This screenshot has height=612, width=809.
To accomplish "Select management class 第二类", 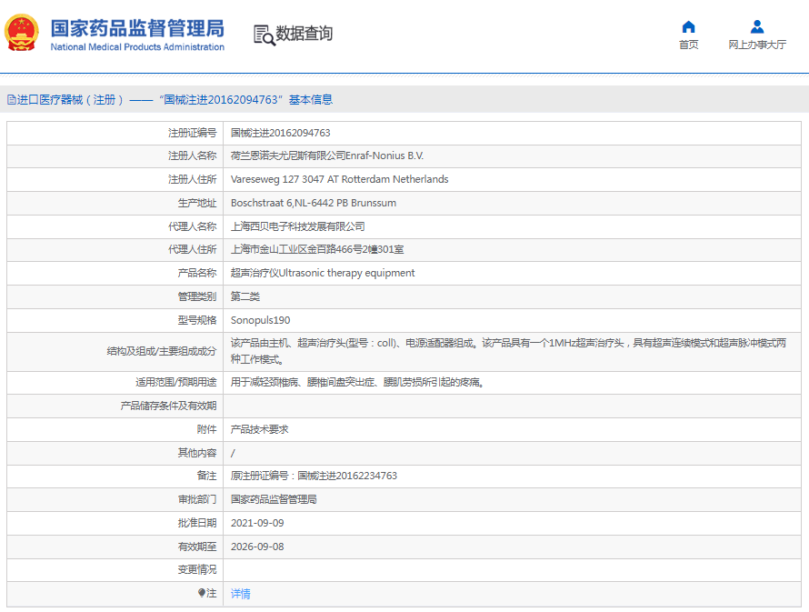I will (x=245, y=296).
